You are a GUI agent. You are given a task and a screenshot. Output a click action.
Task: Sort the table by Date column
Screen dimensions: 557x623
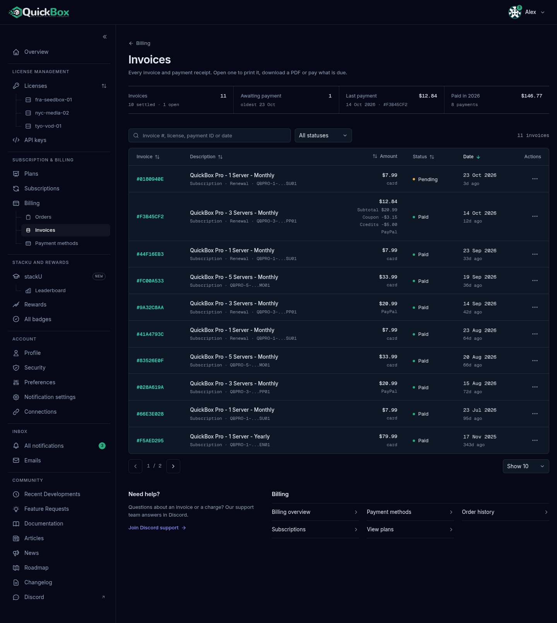pyautogui.click(x=472, y=157)
